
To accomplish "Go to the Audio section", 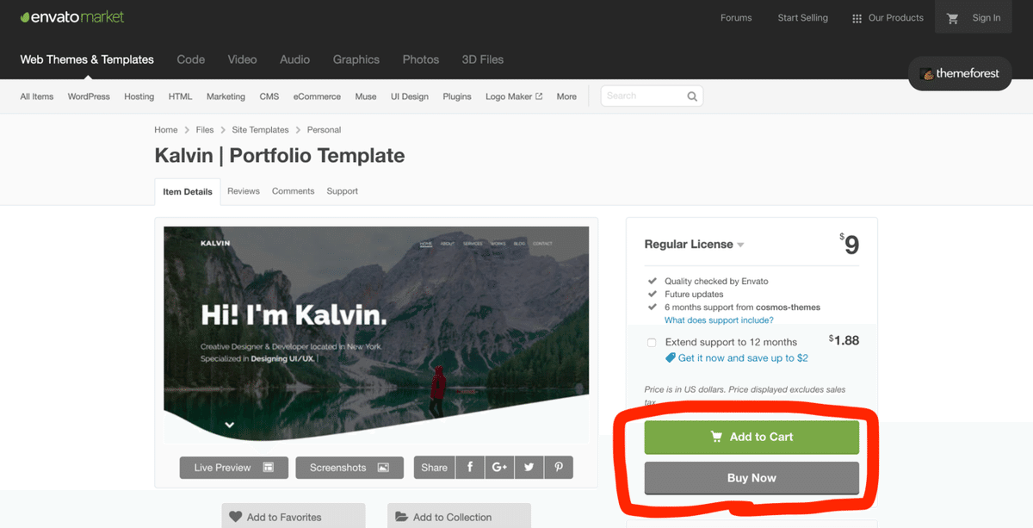I will (294, 59).
